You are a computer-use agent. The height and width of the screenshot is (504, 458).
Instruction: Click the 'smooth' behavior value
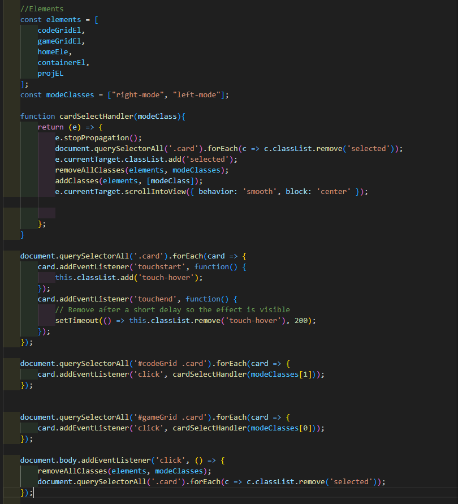(260, 192)
